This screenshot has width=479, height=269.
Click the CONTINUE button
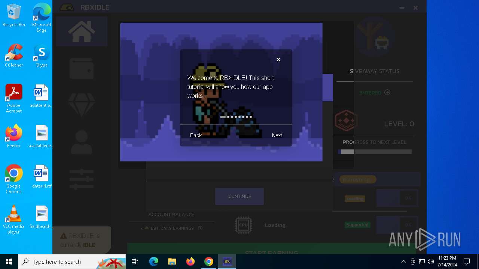(239, 197)
